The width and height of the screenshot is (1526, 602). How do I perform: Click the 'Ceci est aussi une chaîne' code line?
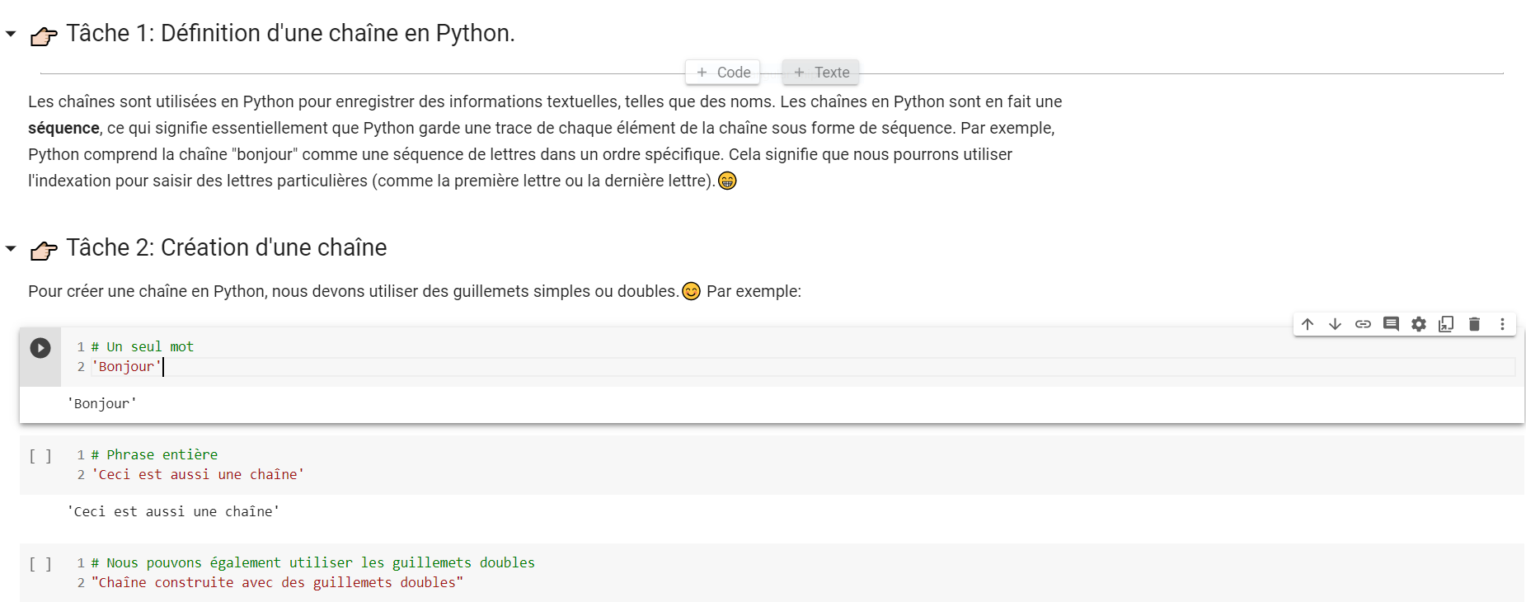[198, 475]
